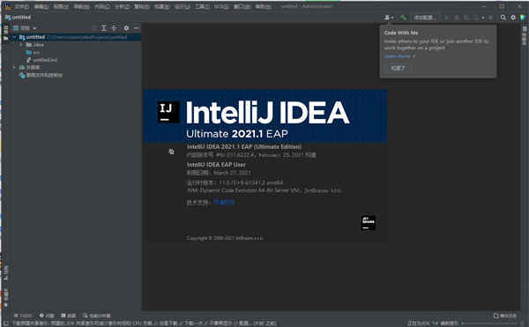The image size is (529, 327).
Task: Click the copy icon in About dialog
Action: (171, 152)
